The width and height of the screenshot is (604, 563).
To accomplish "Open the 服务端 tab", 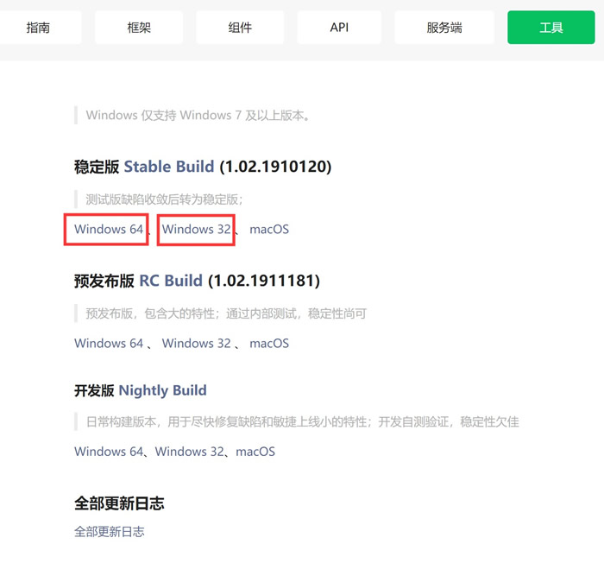I will coord(444,28).
